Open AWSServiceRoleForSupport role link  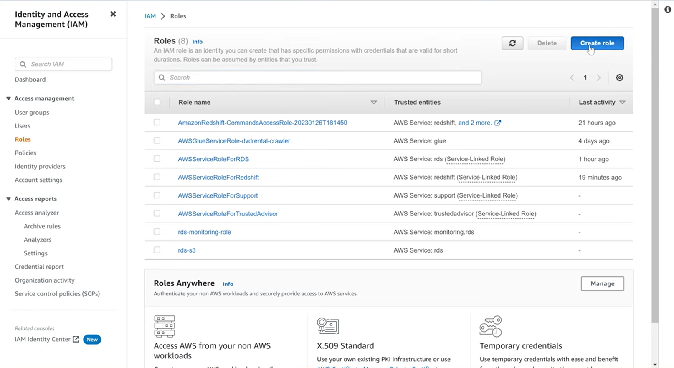tap(218, 195)
